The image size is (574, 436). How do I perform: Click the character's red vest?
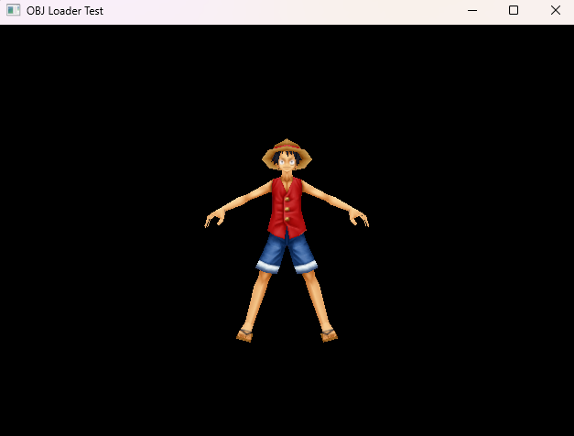(x=287, y=207)
